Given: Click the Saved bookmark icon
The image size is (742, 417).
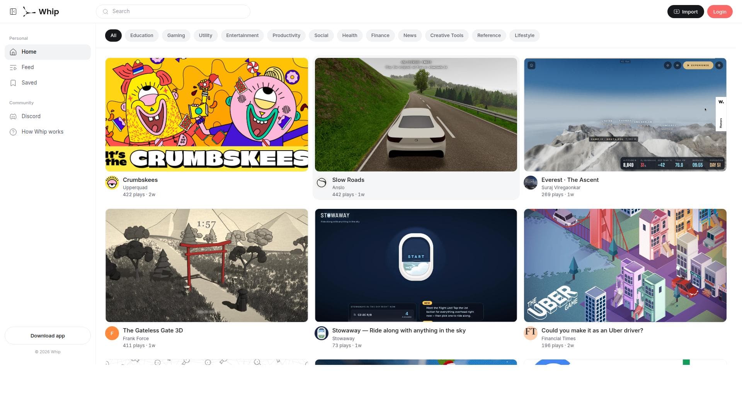Looking at the screenshot, I should (13, 83).
